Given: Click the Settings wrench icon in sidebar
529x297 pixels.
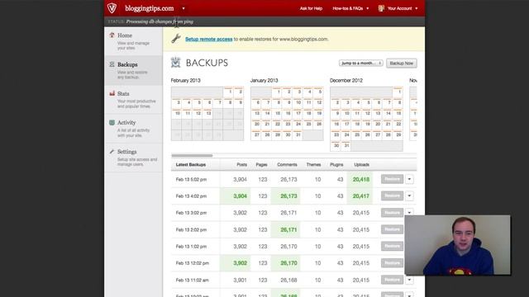Looking at the screenshot, I should point(112,152).
